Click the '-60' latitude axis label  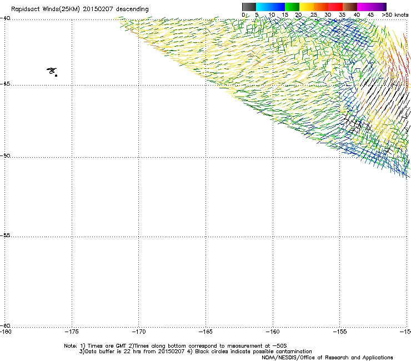[5, 325]
